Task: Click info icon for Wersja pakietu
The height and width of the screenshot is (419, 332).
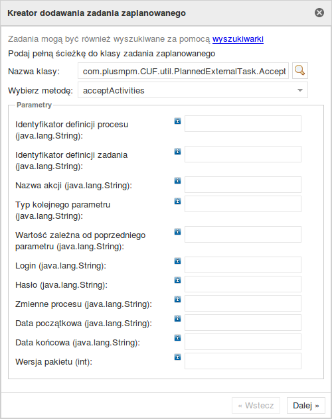Action: [178, 357]
